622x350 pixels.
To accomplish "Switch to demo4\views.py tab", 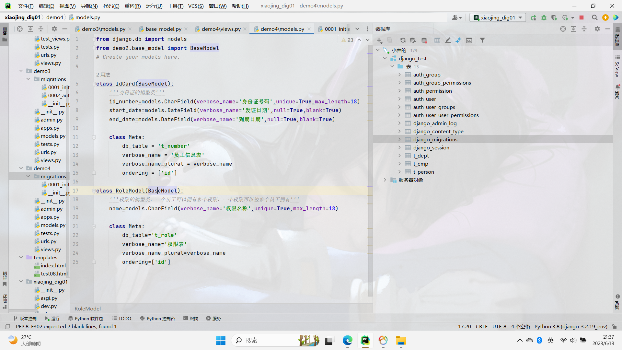I will pos(221,29).
